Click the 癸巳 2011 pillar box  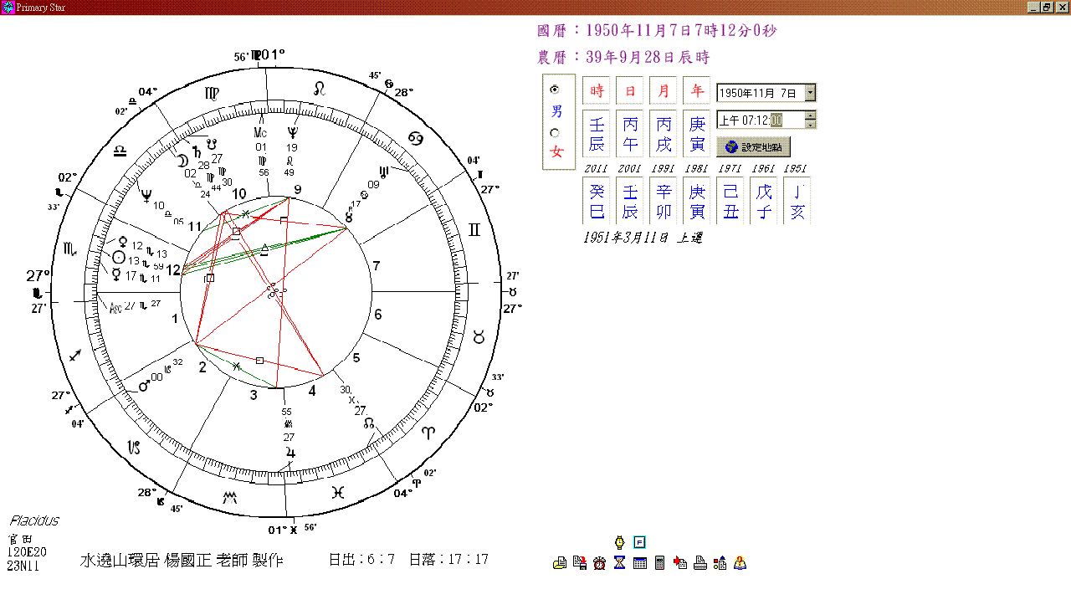tap(596, 201)
